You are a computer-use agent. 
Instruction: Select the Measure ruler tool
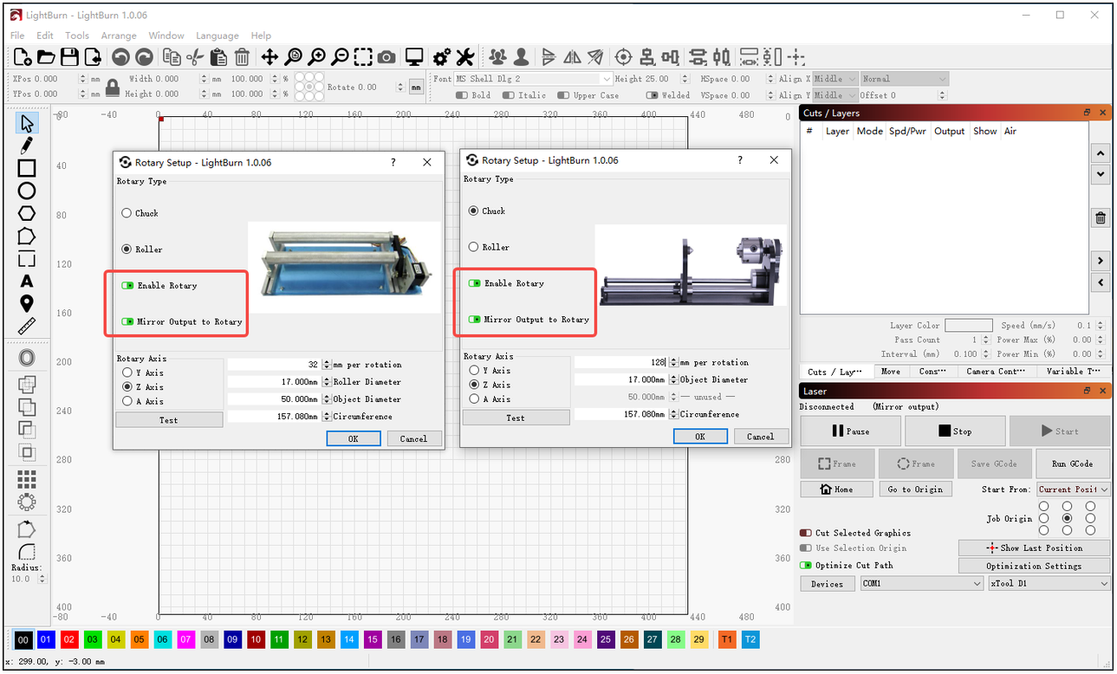(x=27, y=327)
